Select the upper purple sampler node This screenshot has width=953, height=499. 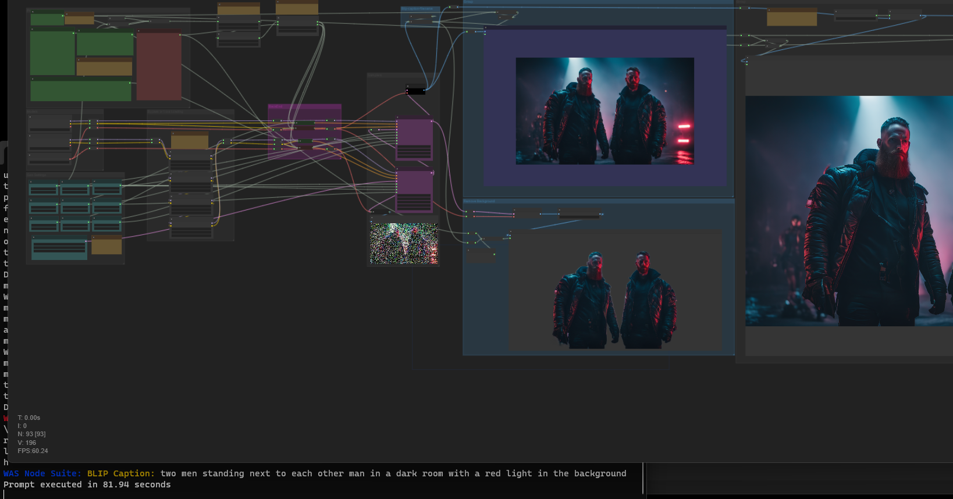pyautogui.click(x=414, y=138)
